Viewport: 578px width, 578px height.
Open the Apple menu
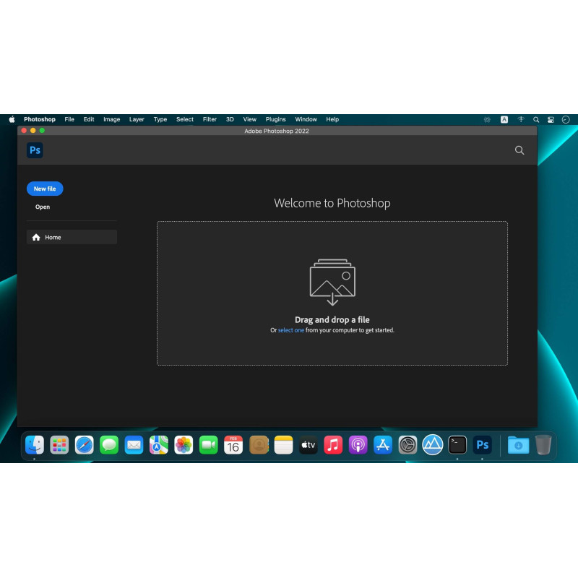pos(12,119)
